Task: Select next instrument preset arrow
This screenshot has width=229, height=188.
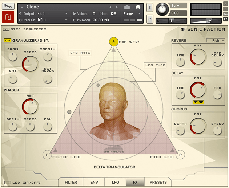Action: (117, 7)
